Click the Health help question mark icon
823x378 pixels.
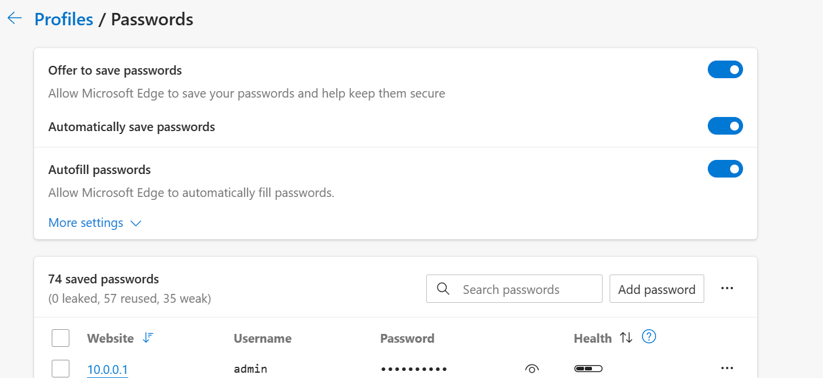pyautogui.click(x=649, y=337)
